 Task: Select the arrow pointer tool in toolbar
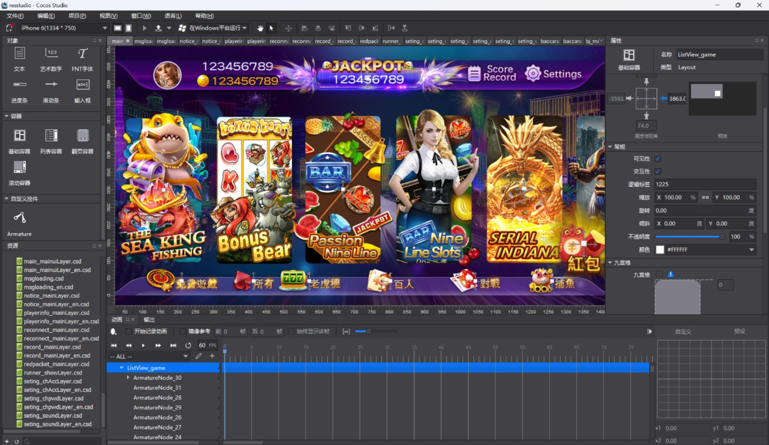point(271,28)
